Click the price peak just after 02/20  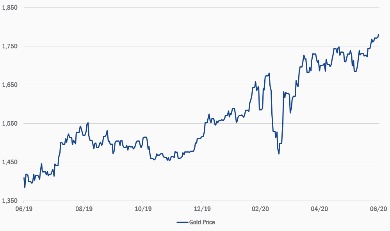click(x=269, y=73)
